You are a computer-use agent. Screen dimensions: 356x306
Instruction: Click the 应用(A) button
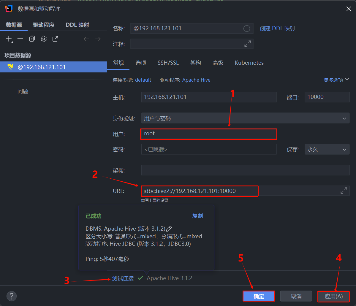coord(333,296)
